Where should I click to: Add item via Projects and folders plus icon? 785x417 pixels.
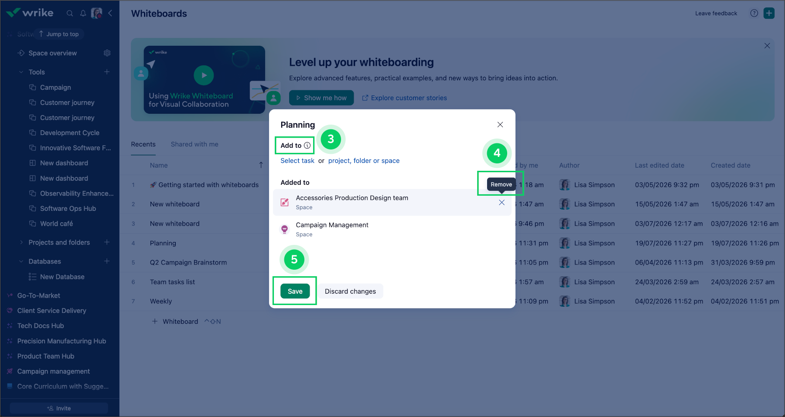(107, 242)
